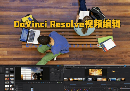This screenshot has height=91, width=130.
Task: Open the Motion Effects palette in the Color page window
Action: (73, 86)
